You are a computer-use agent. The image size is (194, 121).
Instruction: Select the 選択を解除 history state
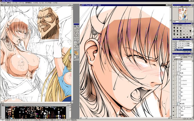(x=183, y=48)
